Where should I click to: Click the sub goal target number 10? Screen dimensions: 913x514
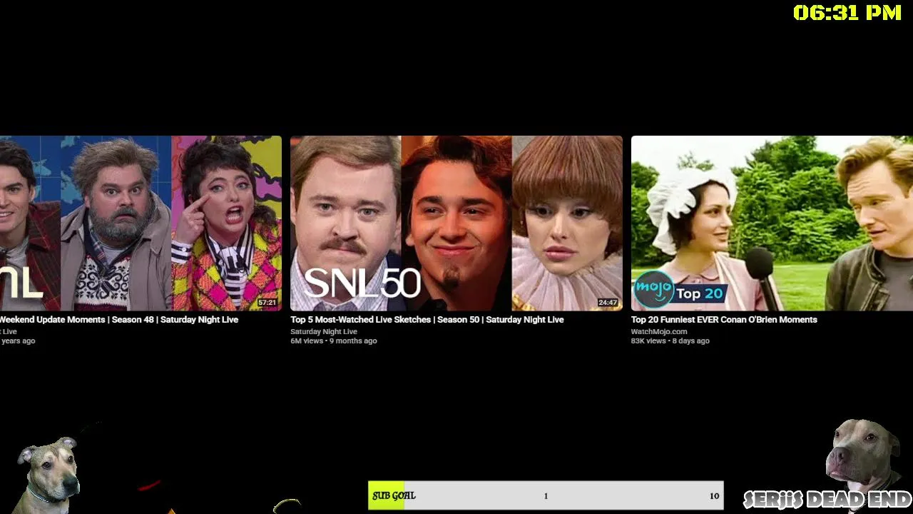pyautogui.click(x=714, y=496)
